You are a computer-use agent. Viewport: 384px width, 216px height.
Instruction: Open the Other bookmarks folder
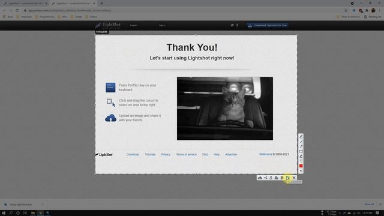coord(348,17)
